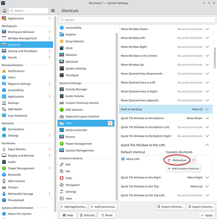Screen dimensions: 217x219
Task: Click the Keyboard Layout Switcher icon
Action: tap(62, 117)
